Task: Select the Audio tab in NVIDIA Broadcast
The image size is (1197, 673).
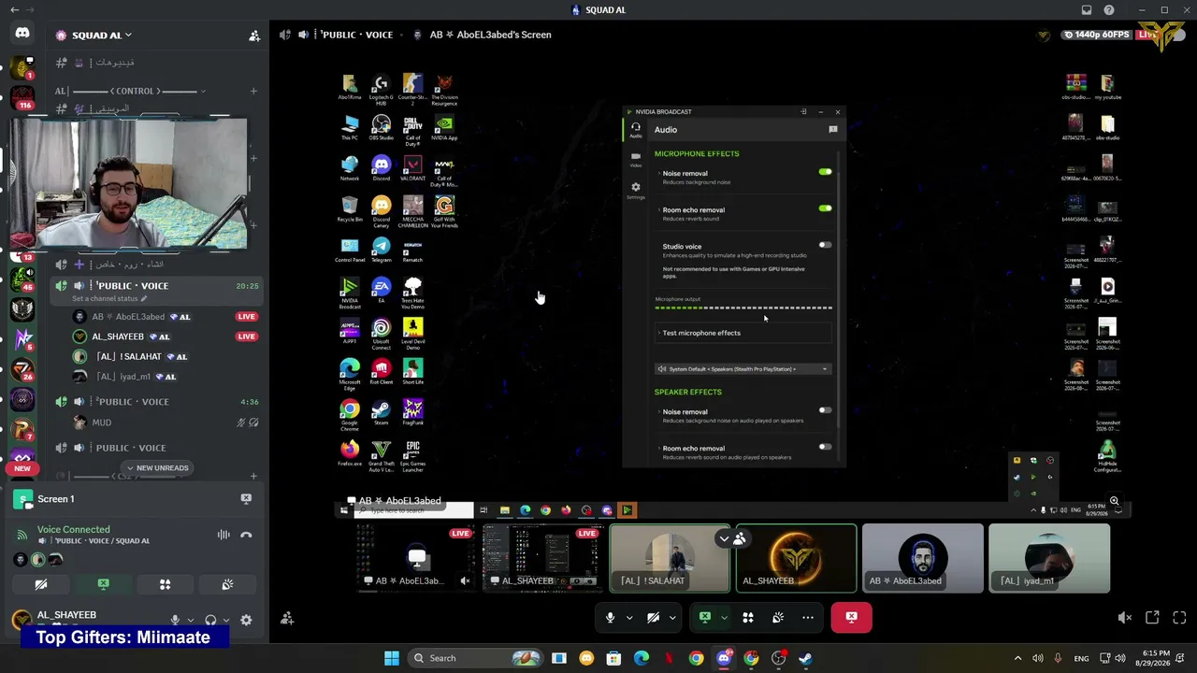Action: click(x=636, y=129)
